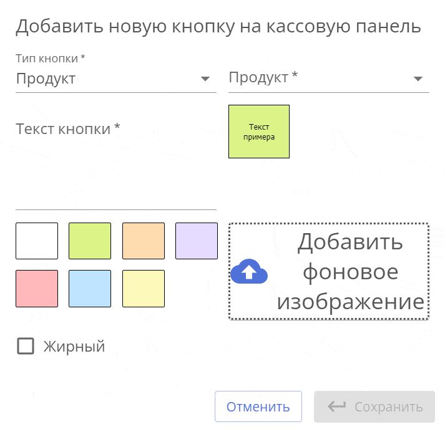This screenshot has width=445, height=432.
Task: Select the white color swatch
Action: (x=37, y=241)
